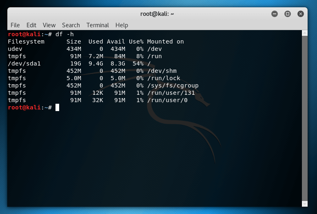Click the scrollbar down arrow

[305, 204]
